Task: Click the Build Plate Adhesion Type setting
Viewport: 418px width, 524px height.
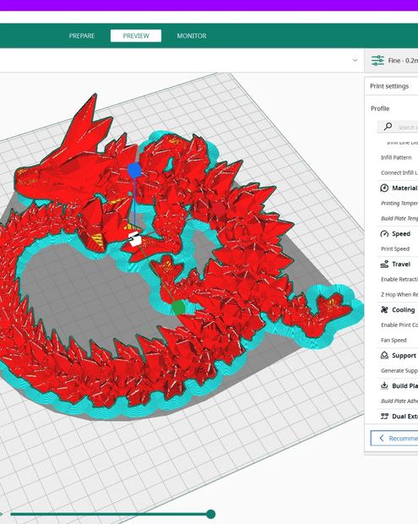Action: click(399, 401)
